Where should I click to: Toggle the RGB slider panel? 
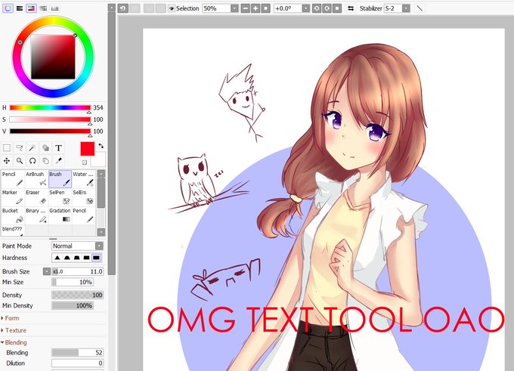[x=20, y=8]
